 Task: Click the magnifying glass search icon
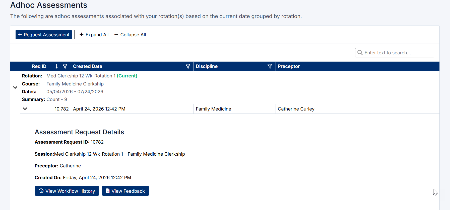click(360, 53)
